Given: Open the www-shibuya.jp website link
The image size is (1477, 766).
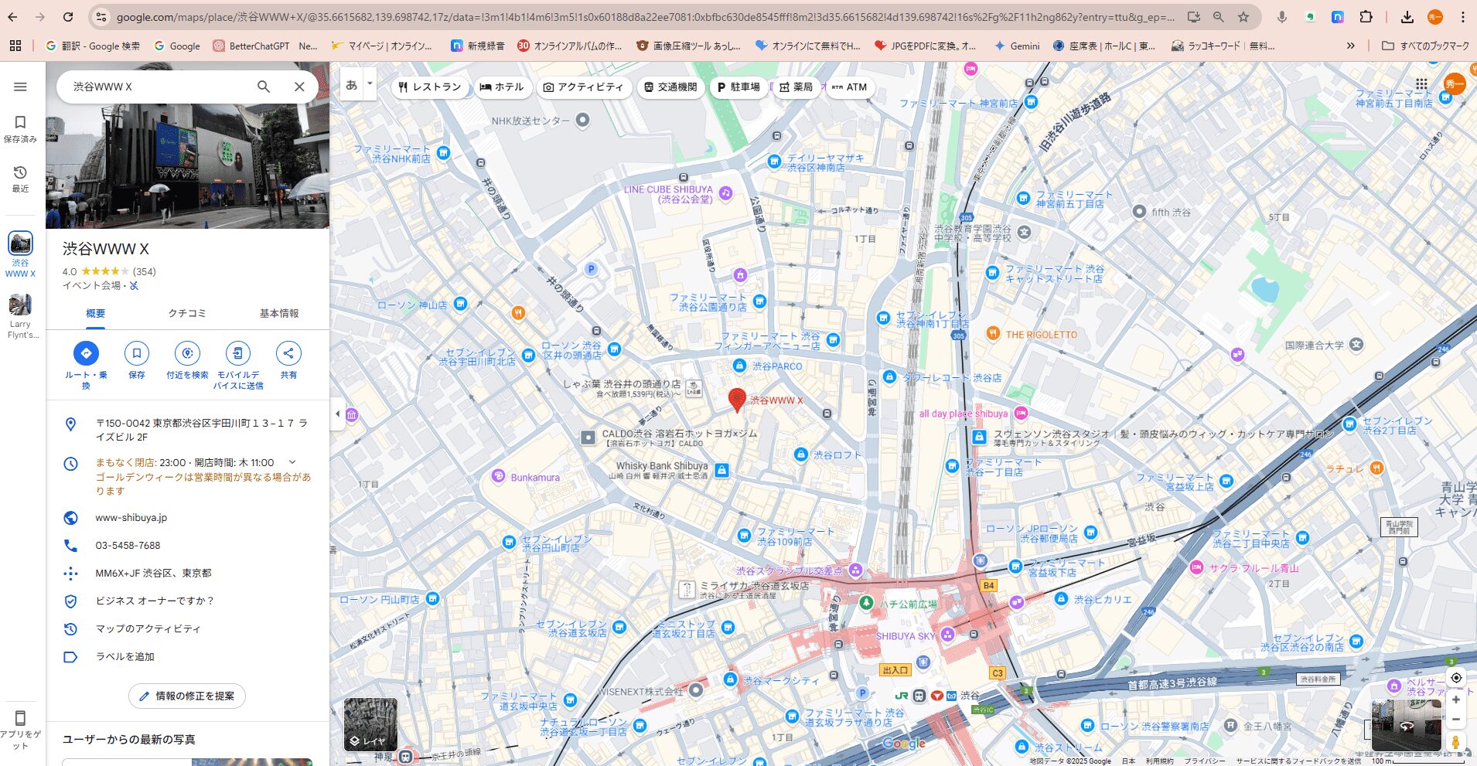Looking at the screenshot, I should [131, 518].
